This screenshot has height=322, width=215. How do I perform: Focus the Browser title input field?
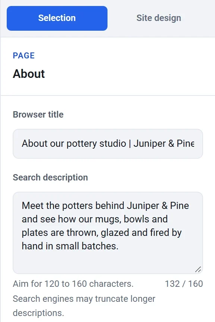(108, 143)
